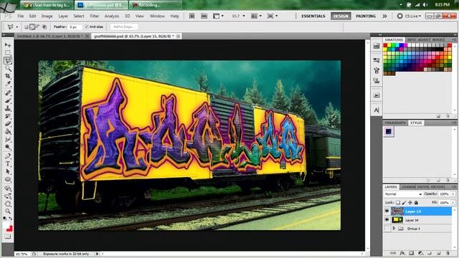Select the Clone Stamp tool

pyautogui.click(x=8, y=108)
